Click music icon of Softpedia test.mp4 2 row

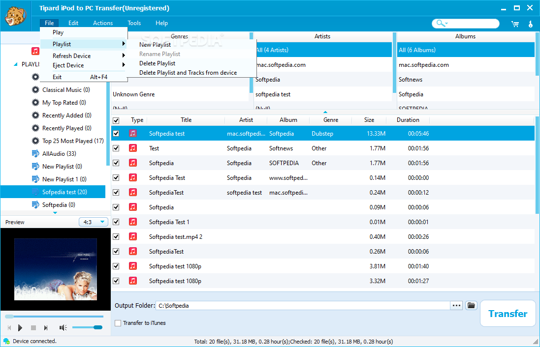[x=132, y=236]
